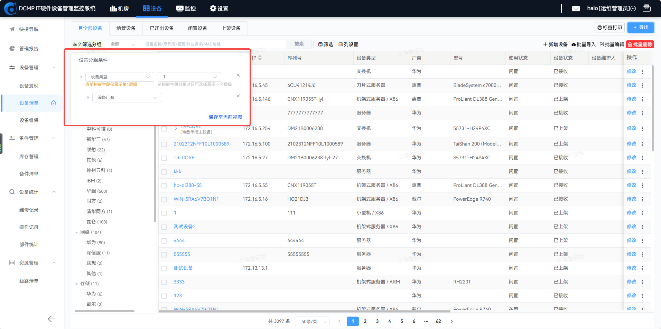Change the 50条/页 page size dropdown
This screenshot has width=661, height=329.
312,321
